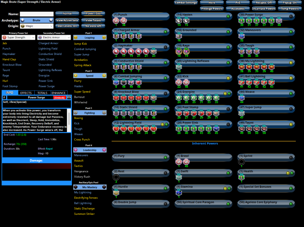Select the Hurdle enhancement slot icon
Viewport: 304px width, 227px height.
116,193
